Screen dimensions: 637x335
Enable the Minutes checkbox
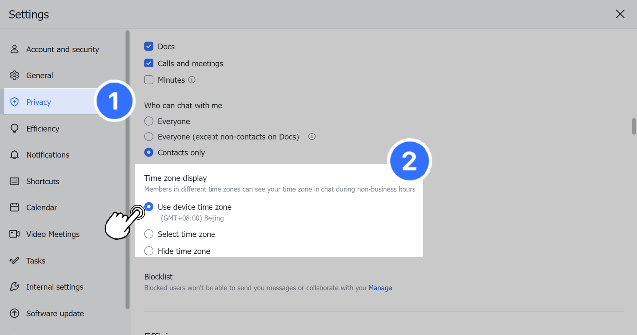[149, 80]
